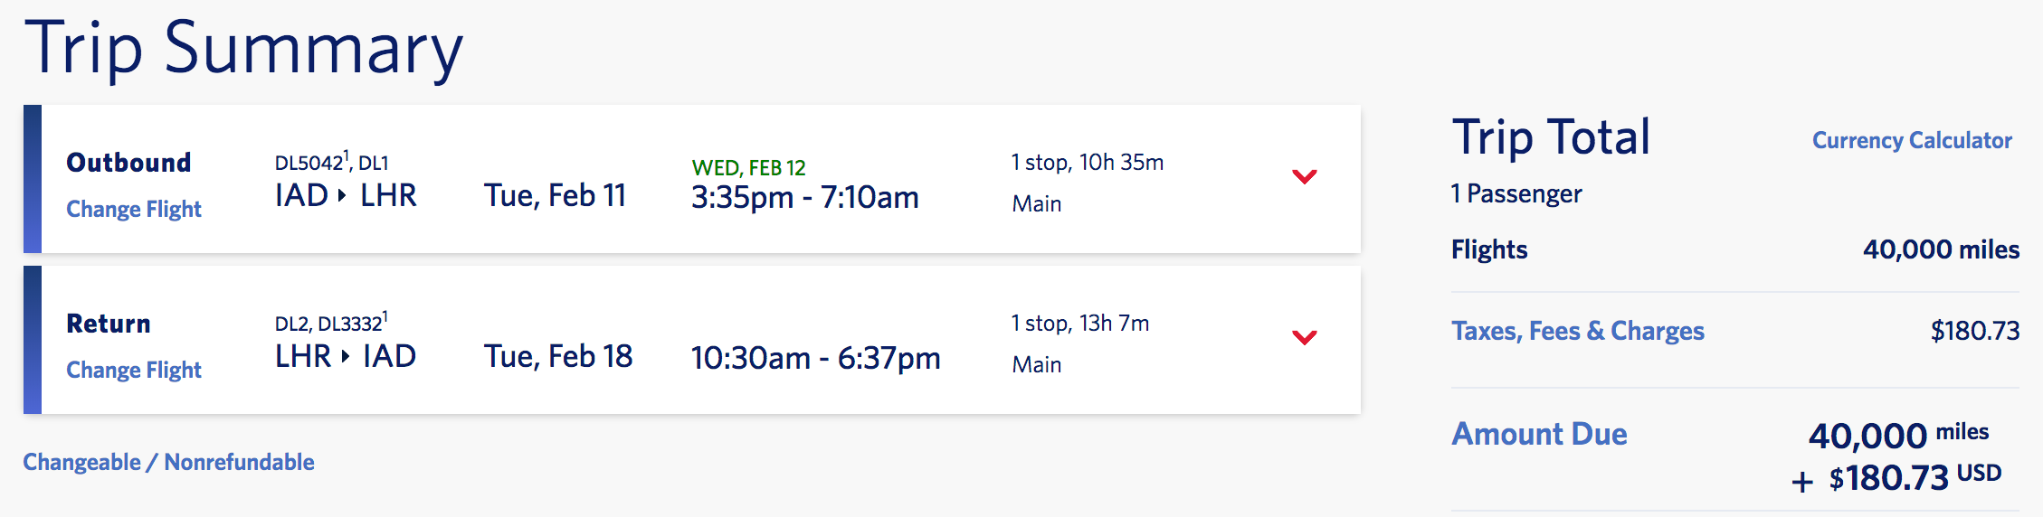The width and height of the screenshot is (2043, 517).
Task: Select the DL2, DL3332 flight numbers
Action: 331,324
